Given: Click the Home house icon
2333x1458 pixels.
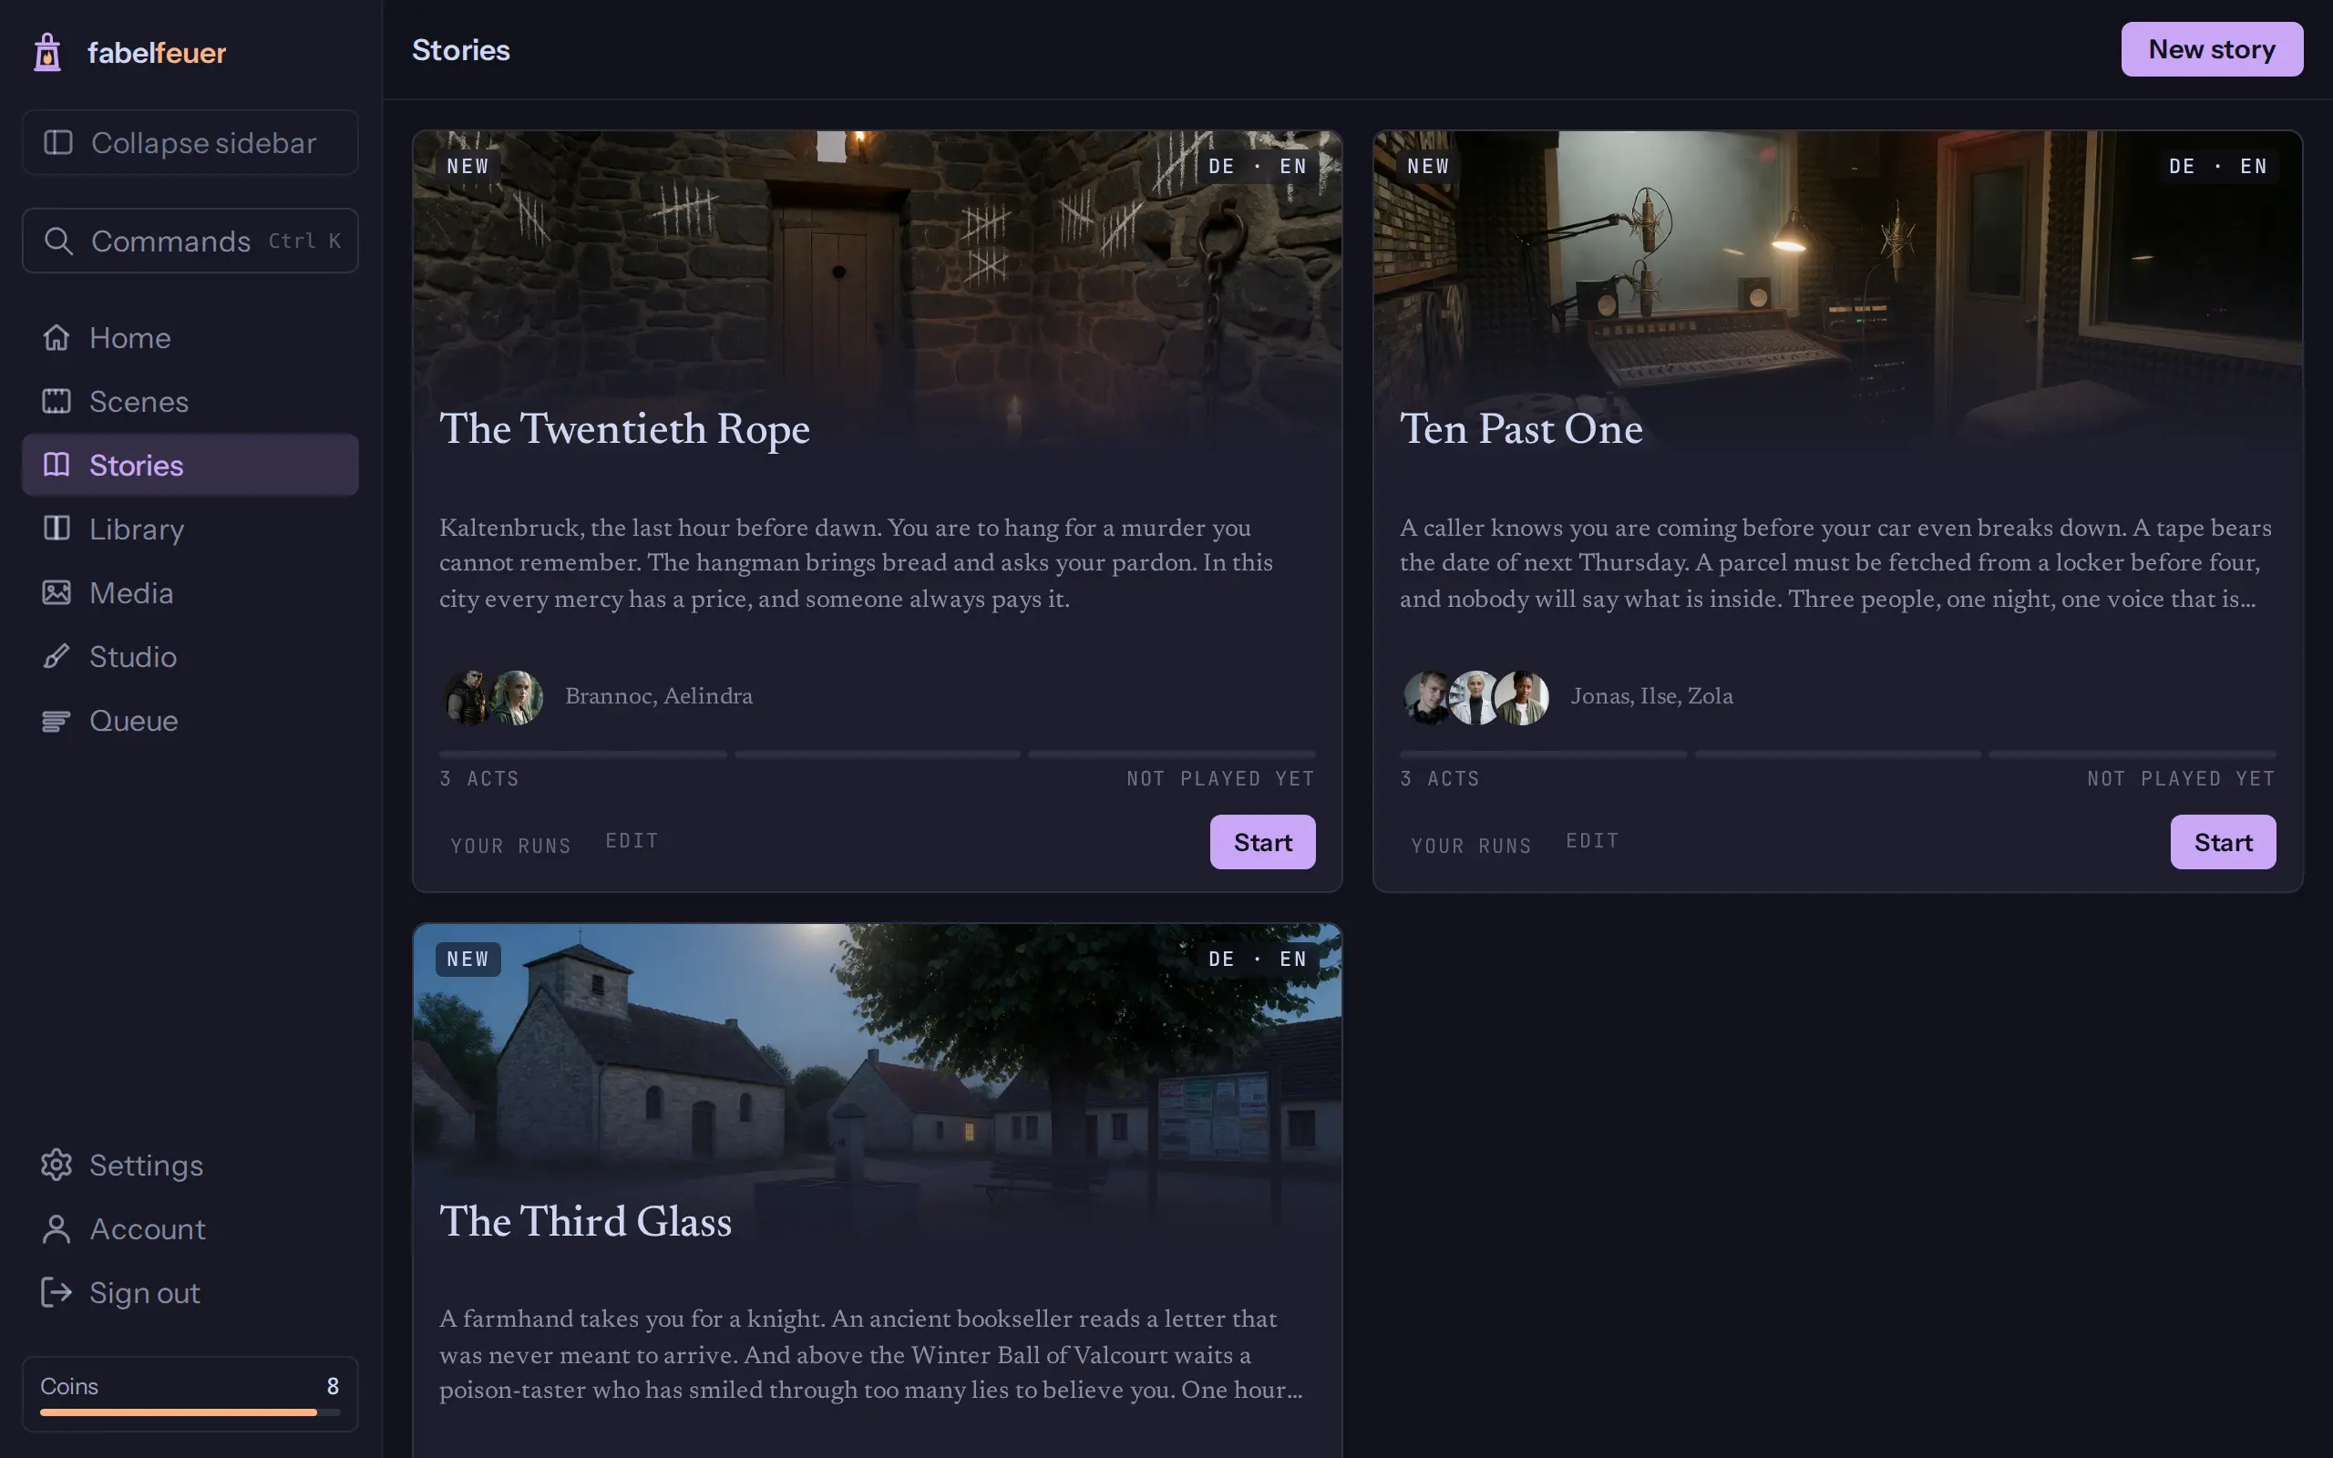Looking at the screenshot, I should 56,337.
